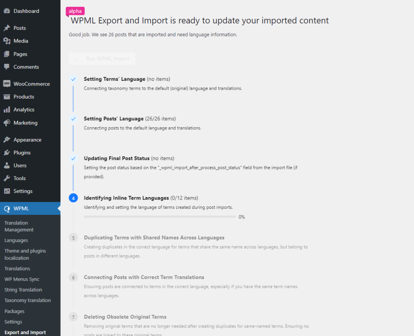Click the Marketing megaphone icon
414x336 pixels.
coord(7,123)
